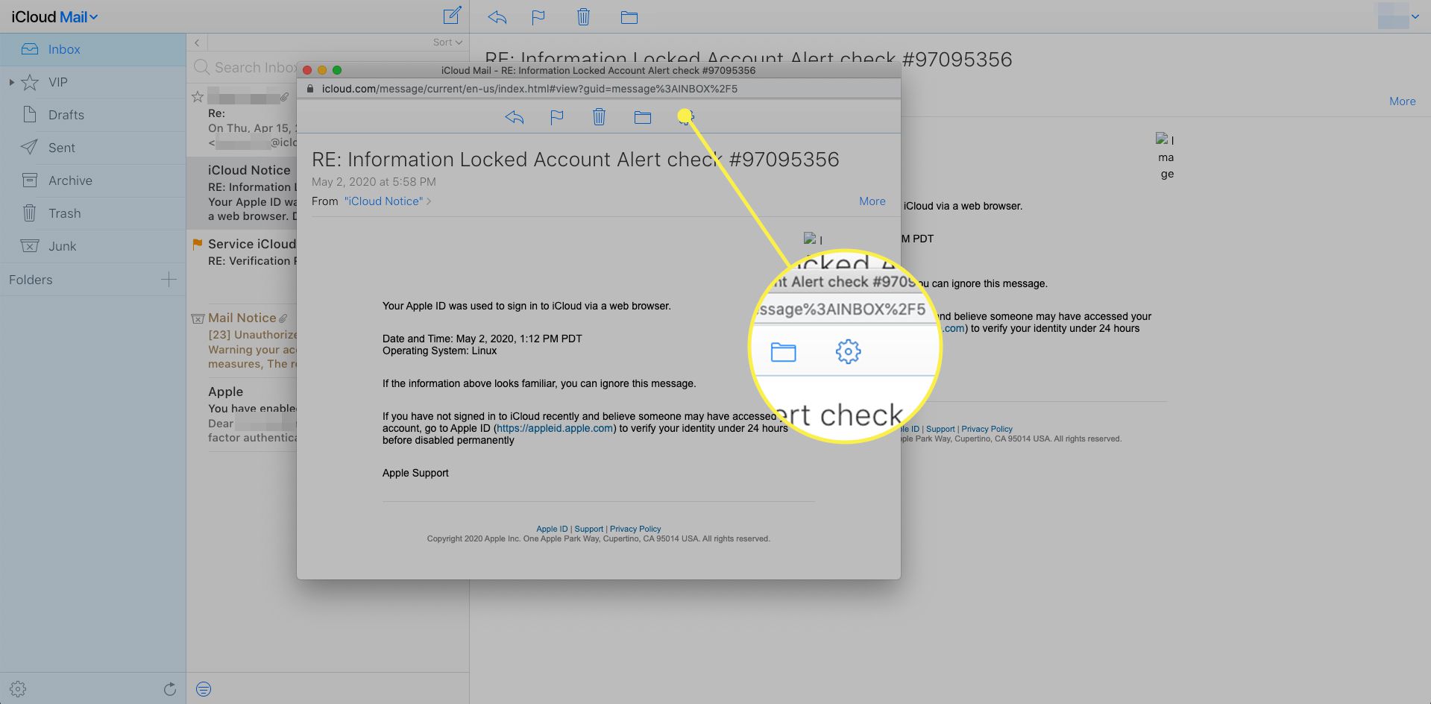Click the Reply arrow in the popup window

(515, 117)
